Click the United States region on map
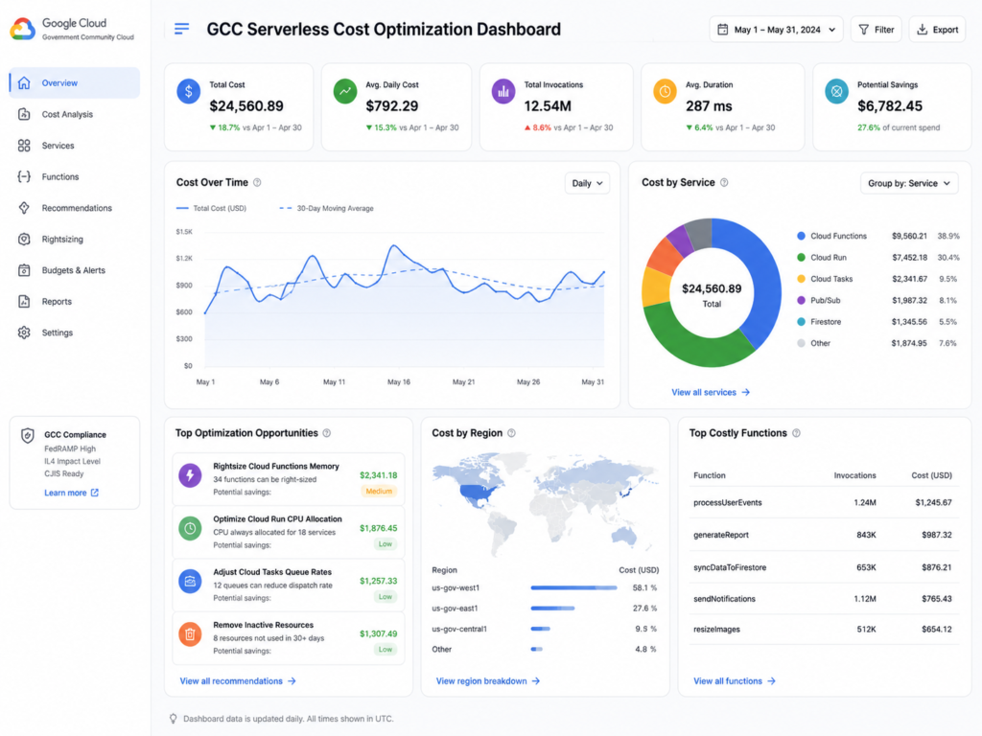The height and width of the screenshot is (736, 982). point(479,494)
